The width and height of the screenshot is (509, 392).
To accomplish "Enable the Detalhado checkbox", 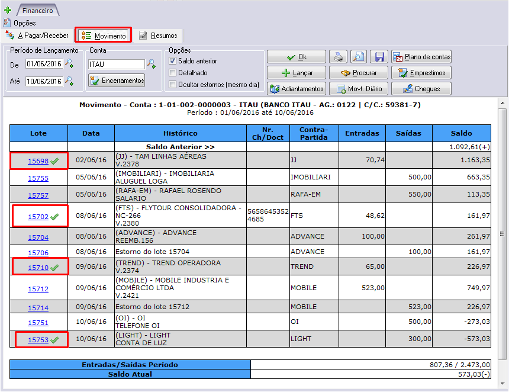I will click(x=173, y=73).
